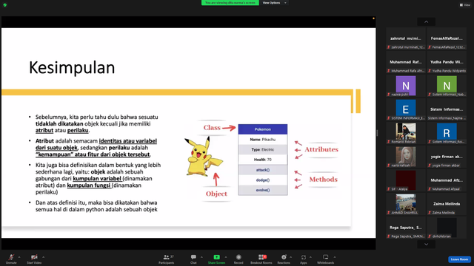Image resolution: width=474 pixels, height=266 pixels.
Task: Select Zalma Meilinda participant tile
Action: pos(447,204)
